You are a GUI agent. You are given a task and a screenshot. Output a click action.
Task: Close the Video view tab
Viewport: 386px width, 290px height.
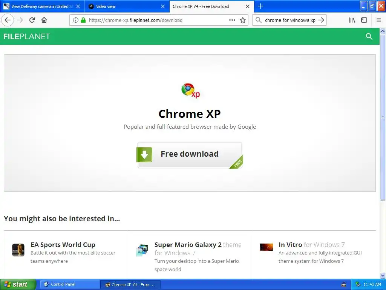pos(163,6)
